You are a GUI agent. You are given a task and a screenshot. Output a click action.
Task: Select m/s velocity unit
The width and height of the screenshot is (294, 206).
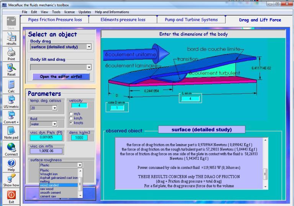click(71, 114)
